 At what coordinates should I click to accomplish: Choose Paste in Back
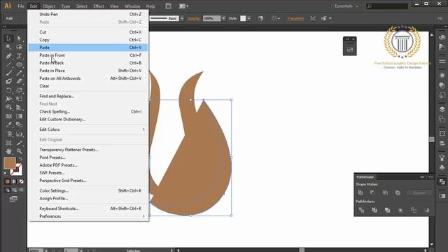point(88,63)
